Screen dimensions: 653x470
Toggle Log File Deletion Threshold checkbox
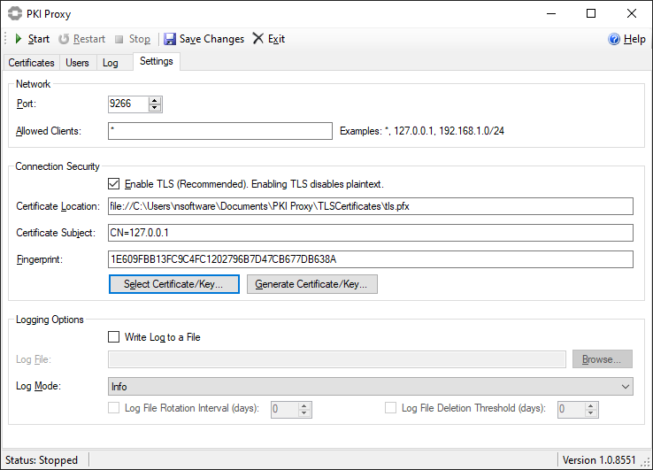[390, 407]
